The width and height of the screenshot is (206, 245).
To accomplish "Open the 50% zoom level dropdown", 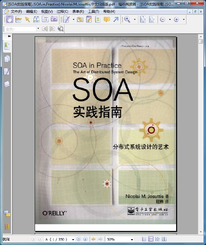I will (132, 240).
